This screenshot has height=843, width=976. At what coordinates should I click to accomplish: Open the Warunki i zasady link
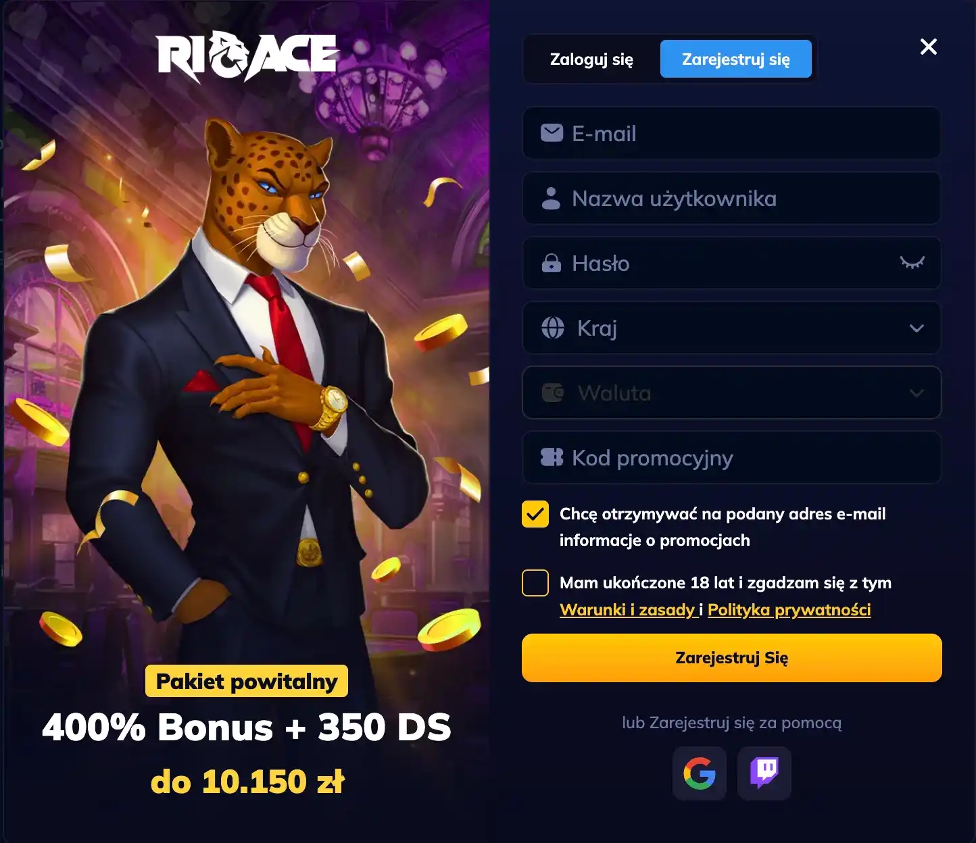pos(627,610)
